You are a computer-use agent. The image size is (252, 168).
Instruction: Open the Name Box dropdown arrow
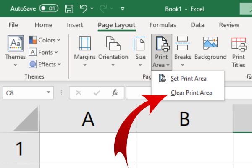pos(49,92)
